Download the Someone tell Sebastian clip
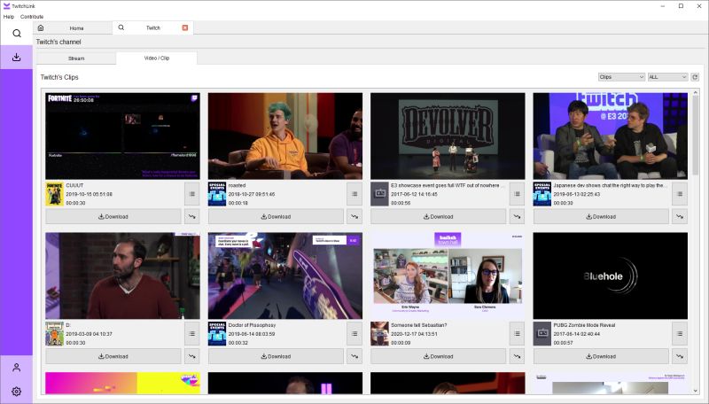The image size is (709, 404). (x=438, y=356)
